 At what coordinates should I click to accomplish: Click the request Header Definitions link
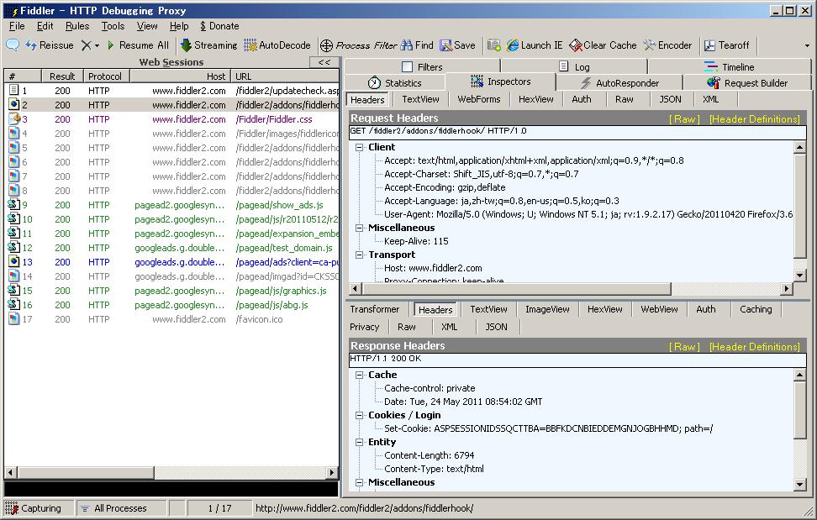(754, 119)
